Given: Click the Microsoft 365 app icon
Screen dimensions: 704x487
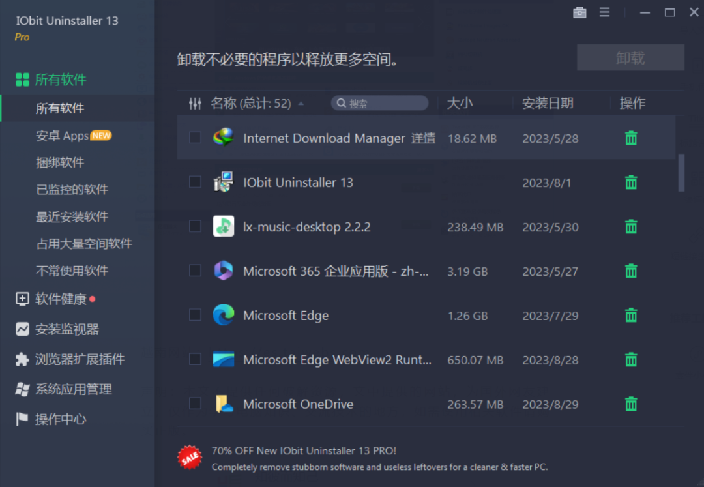Looking at the screenshot, I should (223, 271).
